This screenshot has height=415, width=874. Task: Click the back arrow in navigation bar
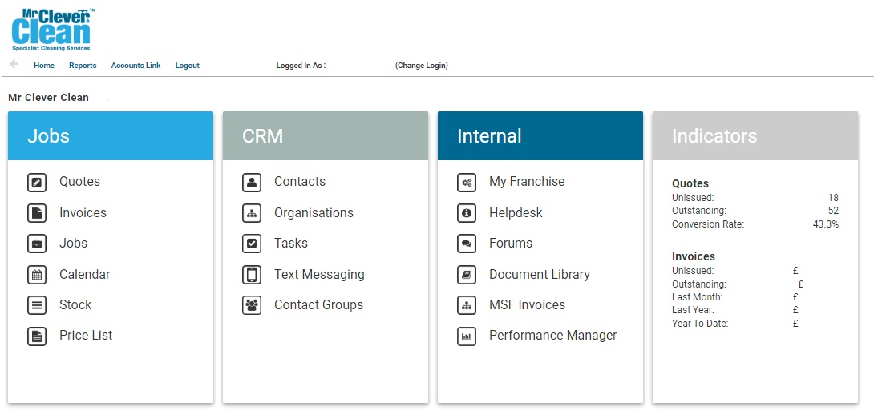[14, 65]
